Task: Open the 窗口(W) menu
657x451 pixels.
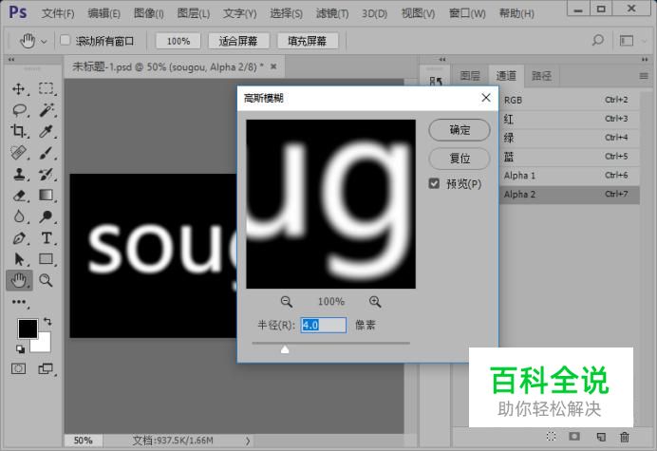Action: [467, 13]
